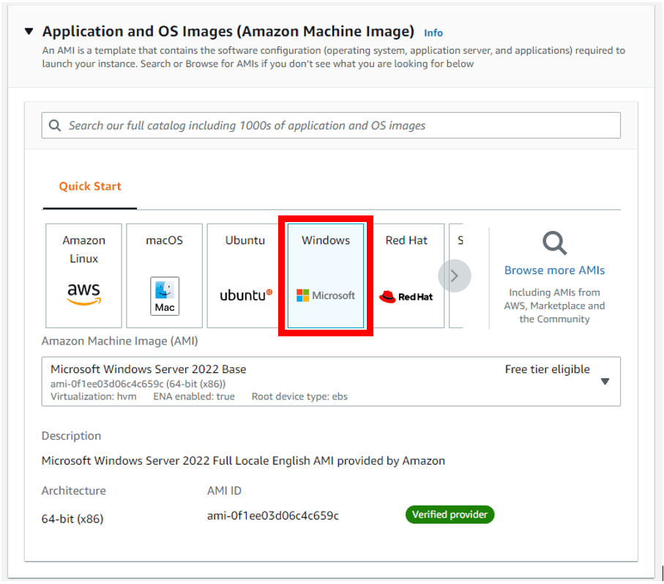664x584 pixels.
Task: Click the search magnifier icon in the catalog field
Action: 55,125
